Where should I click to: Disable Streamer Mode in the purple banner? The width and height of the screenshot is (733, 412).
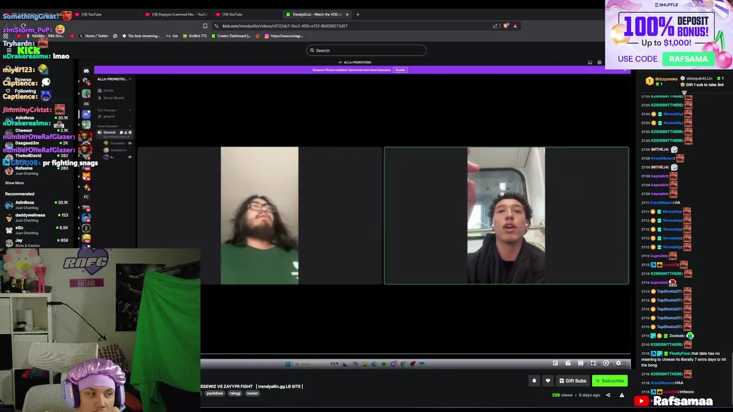click(400, 70)
